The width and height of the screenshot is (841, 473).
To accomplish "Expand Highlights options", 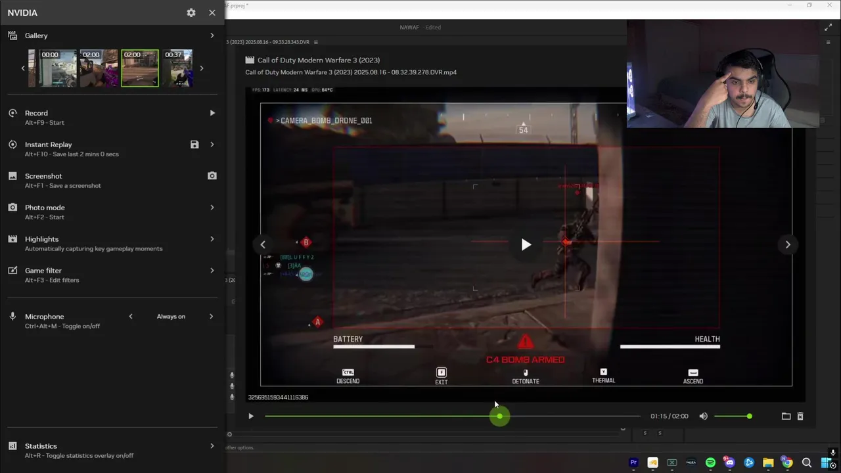I will [x=212, y=239].
